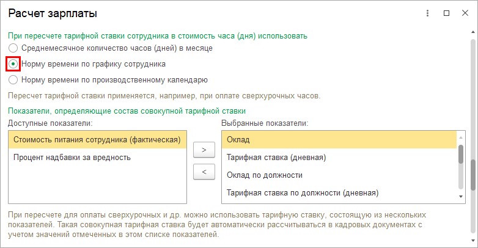Select Среднемесячное количество часов radio option
The image size is (478, 248).
(x=13, y=47)
